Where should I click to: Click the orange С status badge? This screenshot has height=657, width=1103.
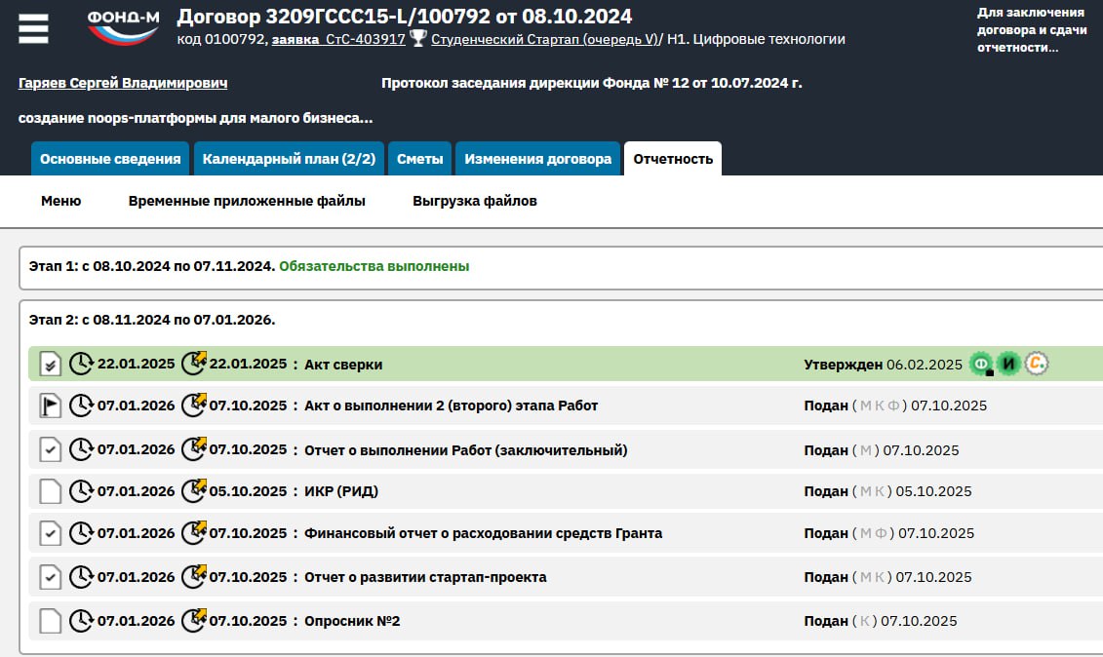[x=1037, y=365]
